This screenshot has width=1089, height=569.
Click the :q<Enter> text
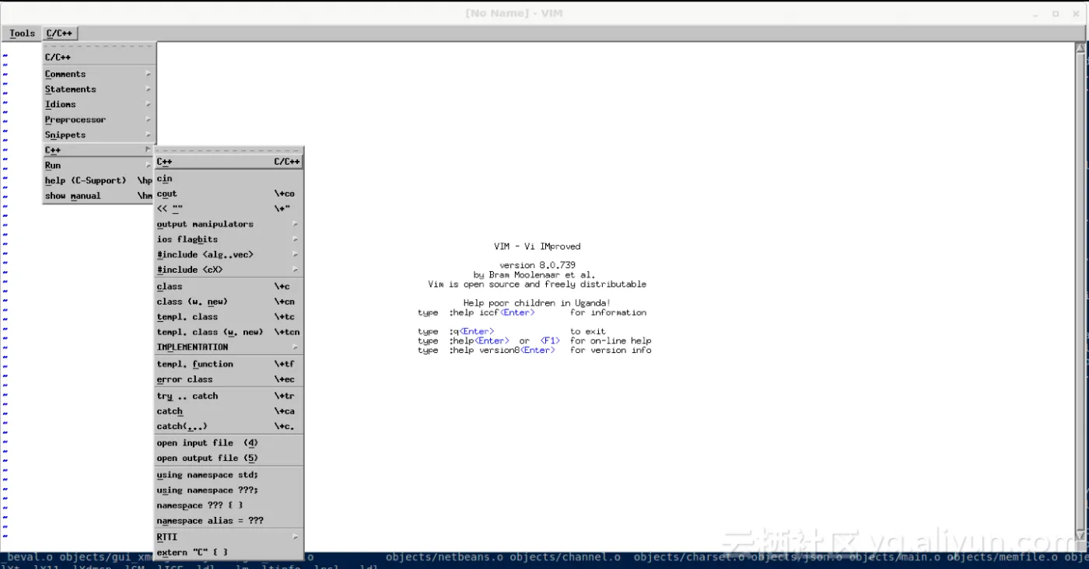click(471, 331)
